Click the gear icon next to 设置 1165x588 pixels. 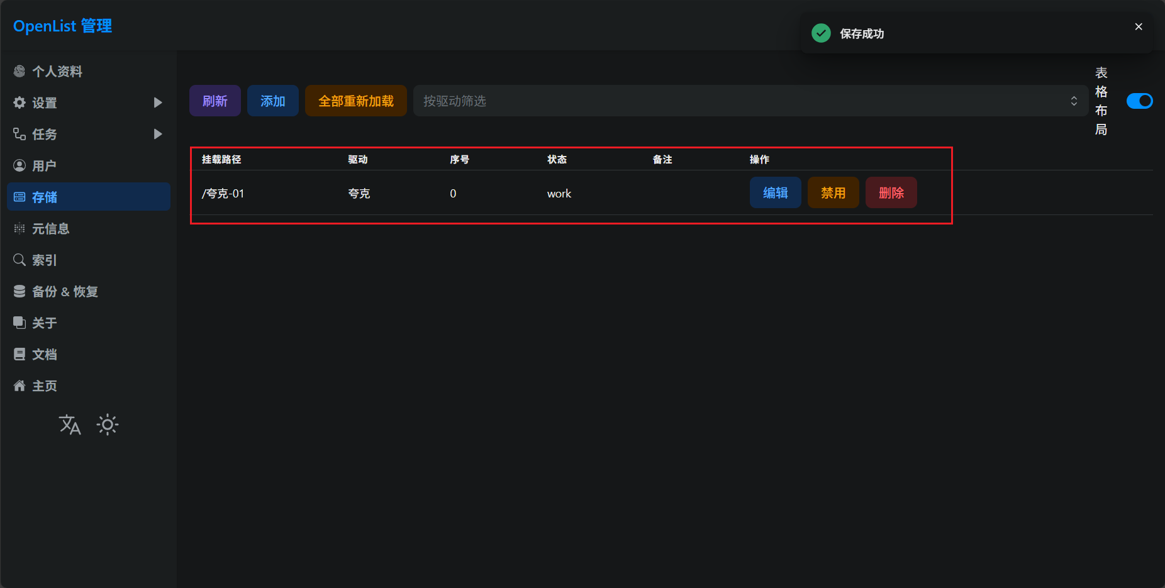[x=20, y=103]
